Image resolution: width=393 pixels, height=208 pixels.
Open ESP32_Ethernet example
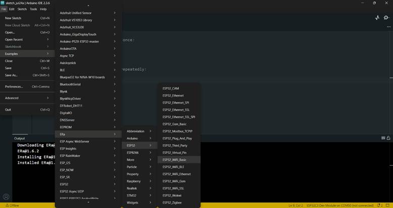(x=179, y=95)
